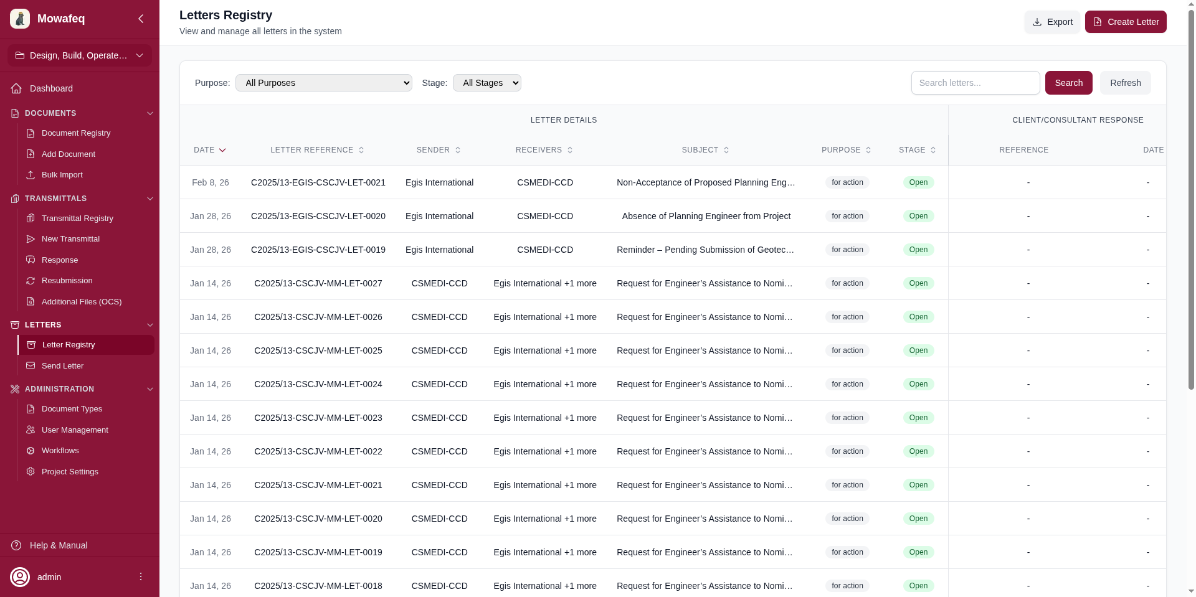Toggle sorting by Sender column
This screenshot has width=1196, height=597.
(x=439, y=150)
